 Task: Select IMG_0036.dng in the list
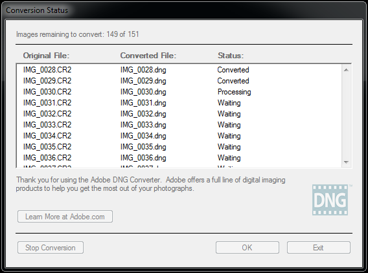(x=143, y=158)
